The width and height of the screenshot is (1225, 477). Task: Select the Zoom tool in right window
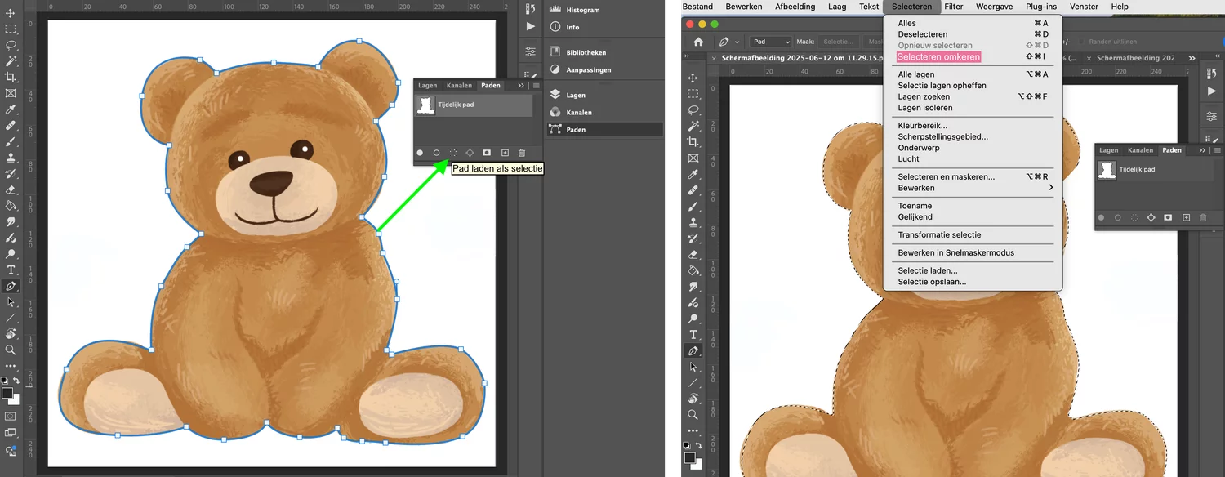click(x=693, y=415)
